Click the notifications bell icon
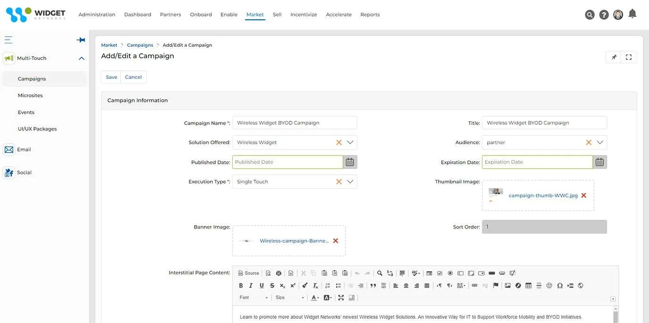Viewport: 649px width, 323px height. click(x=632, y=14)
